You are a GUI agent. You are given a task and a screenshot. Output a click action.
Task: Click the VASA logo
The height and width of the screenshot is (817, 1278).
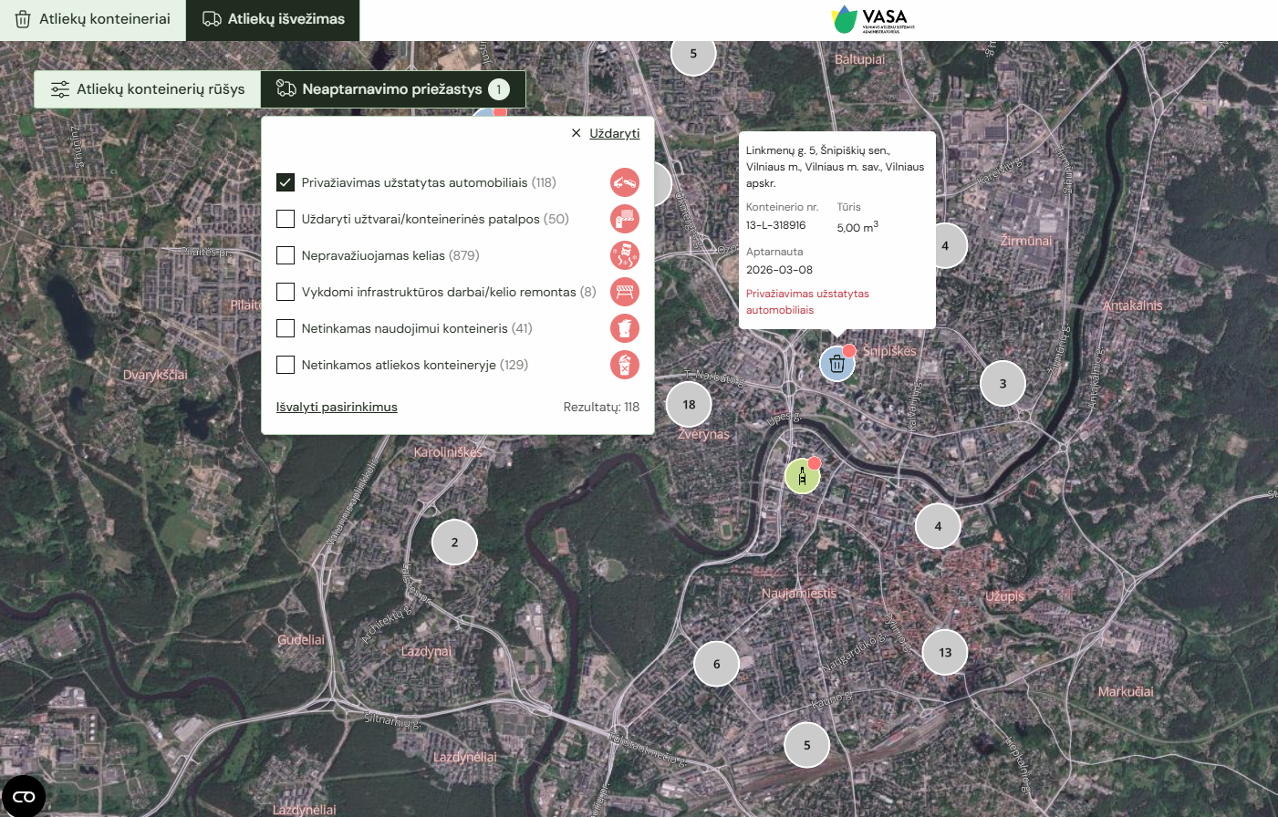(872, 19)
